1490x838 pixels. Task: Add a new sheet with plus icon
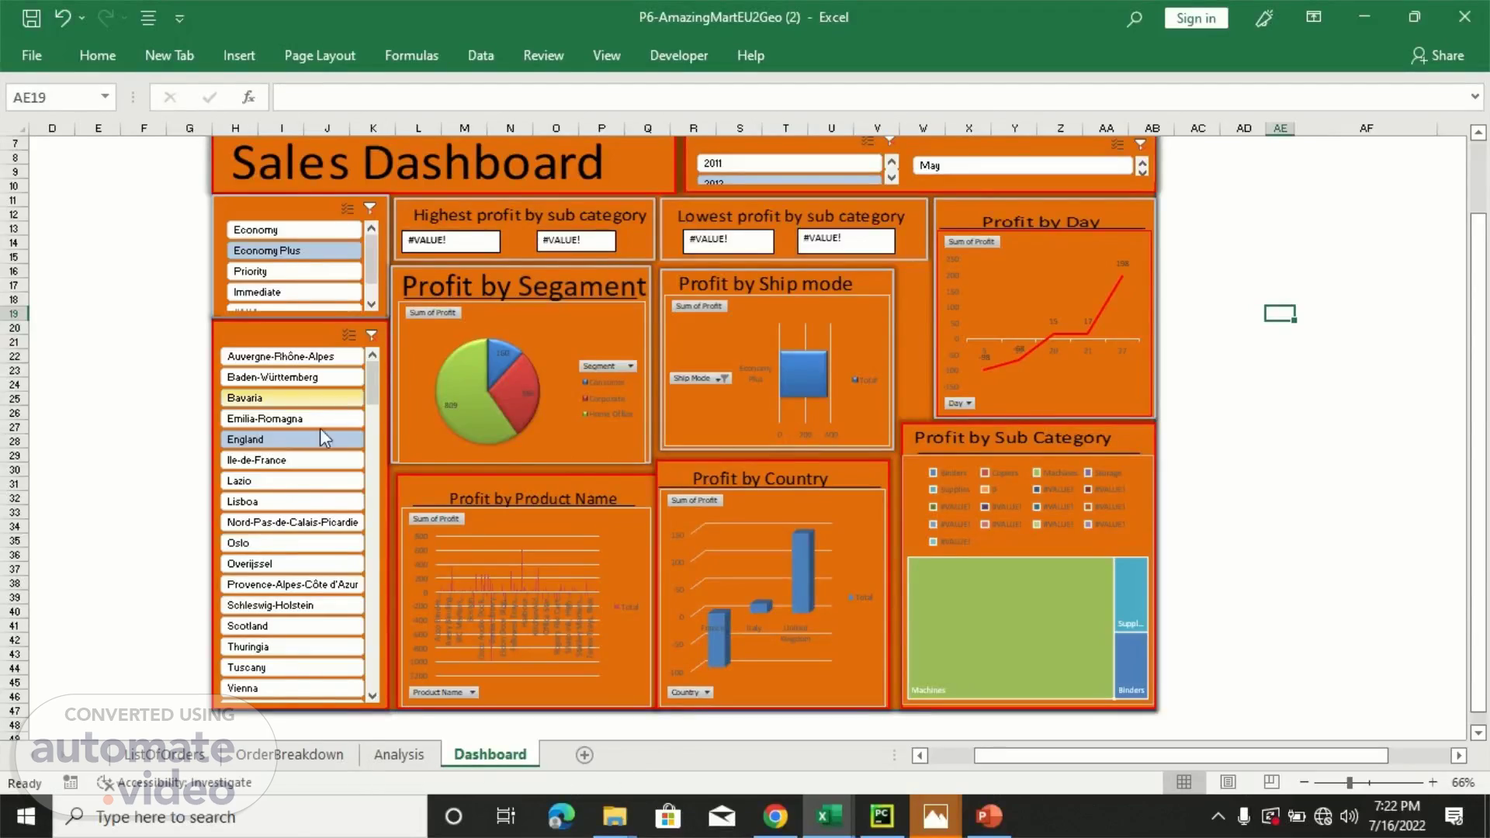[584, 755]
